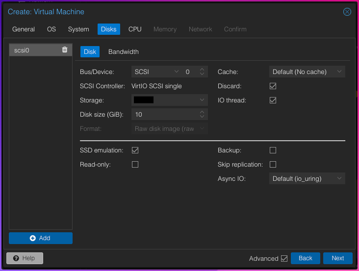Screen dimensions: 359x271
Task: Enable the Backup checkbox
Action: click(x=273, y=150)
